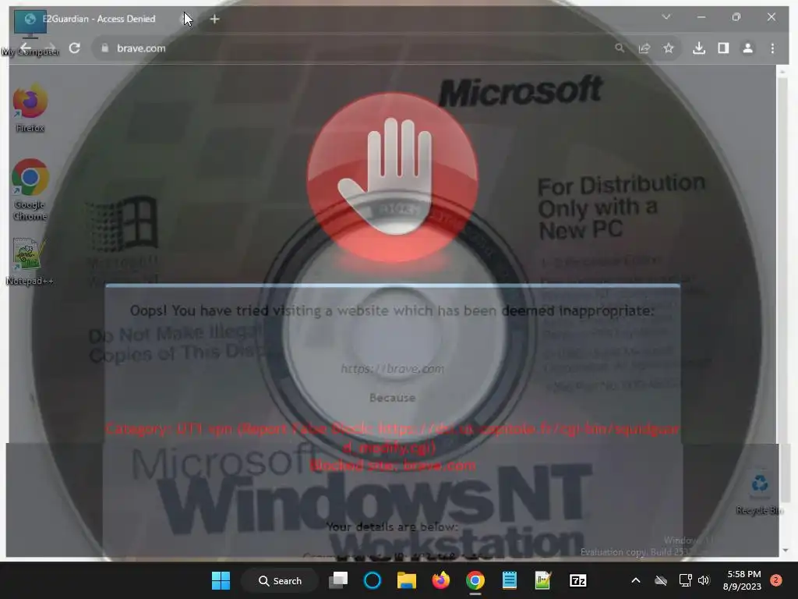Launch the blue circle taskbar app
This screenshot has height=599, width=798.
coord(373,580)
